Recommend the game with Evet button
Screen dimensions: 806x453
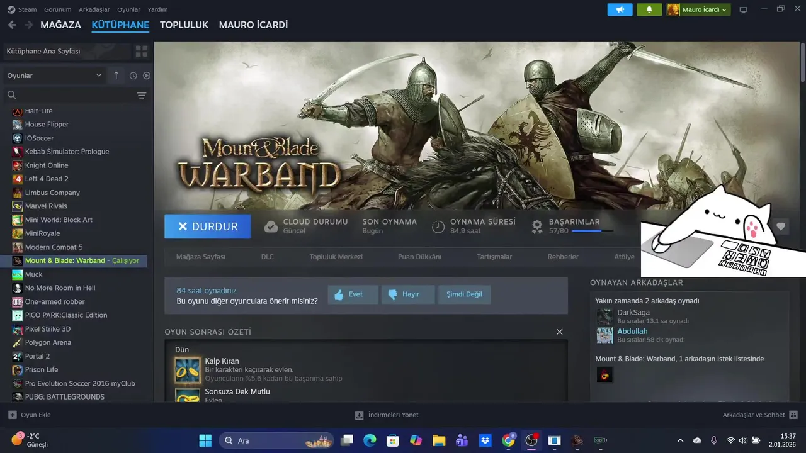pos(353,294)
